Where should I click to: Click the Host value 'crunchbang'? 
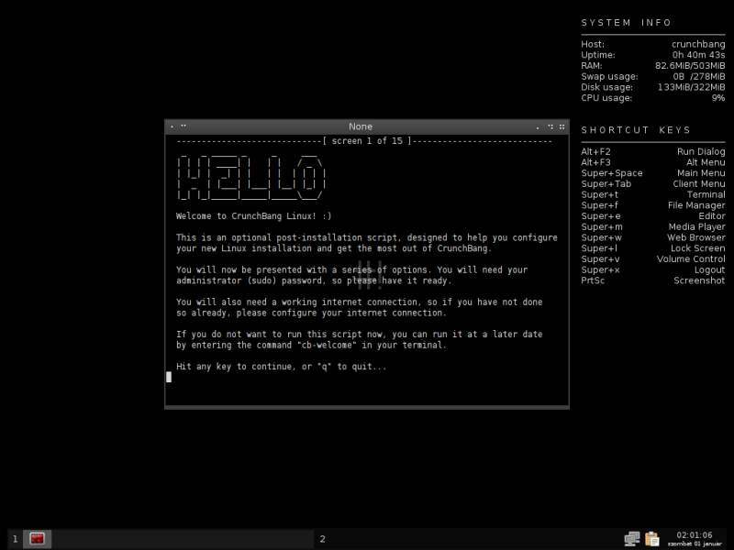coord(698,44)
